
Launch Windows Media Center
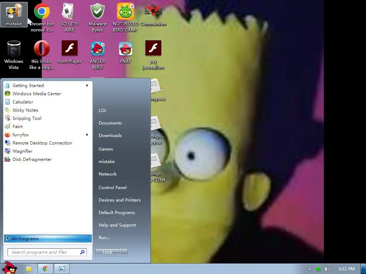[48, 94]
